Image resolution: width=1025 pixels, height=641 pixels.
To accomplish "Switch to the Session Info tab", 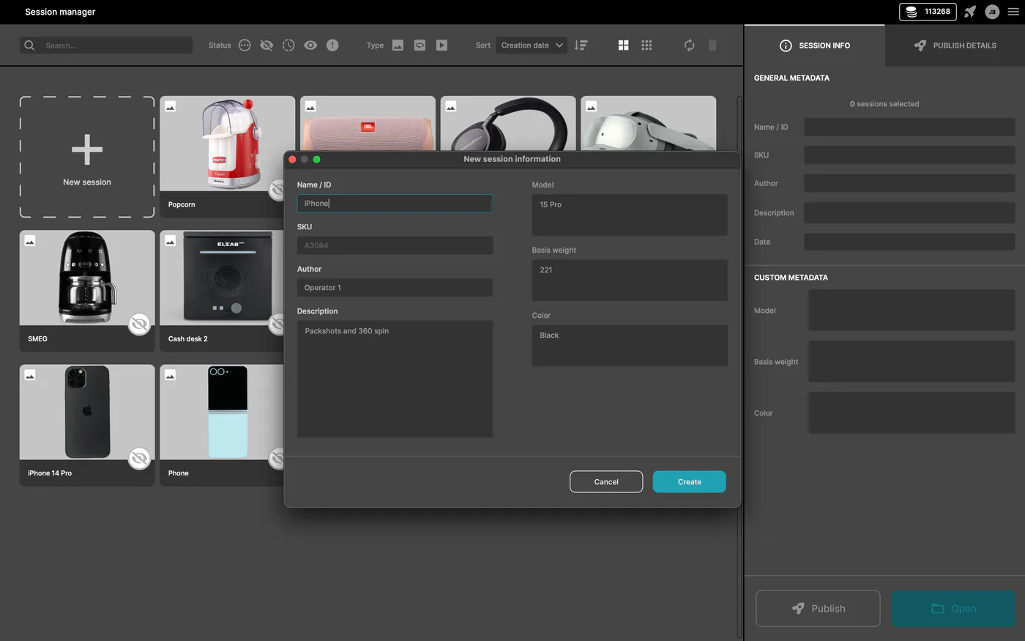I will 815,45.
